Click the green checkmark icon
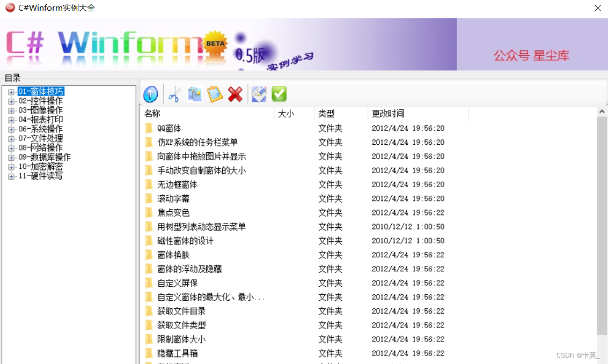This screenshot has height=364, width=608. coord(279,94)
